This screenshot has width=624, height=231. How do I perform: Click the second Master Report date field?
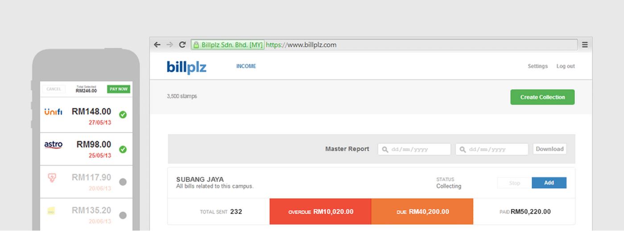tap(492, 149)
